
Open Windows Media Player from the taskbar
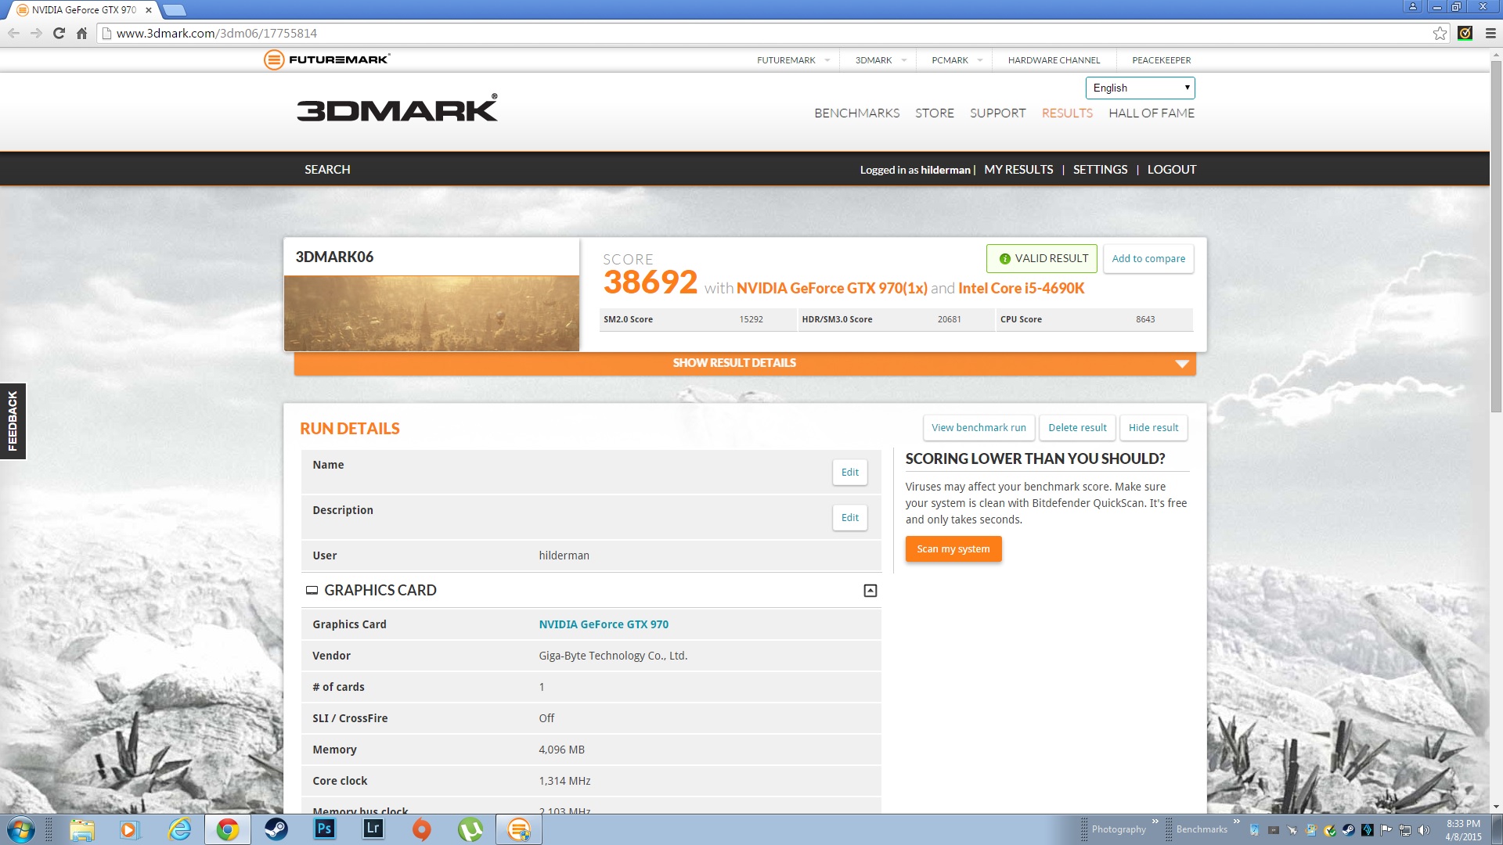pyautogui.click(x=129, y=829)
